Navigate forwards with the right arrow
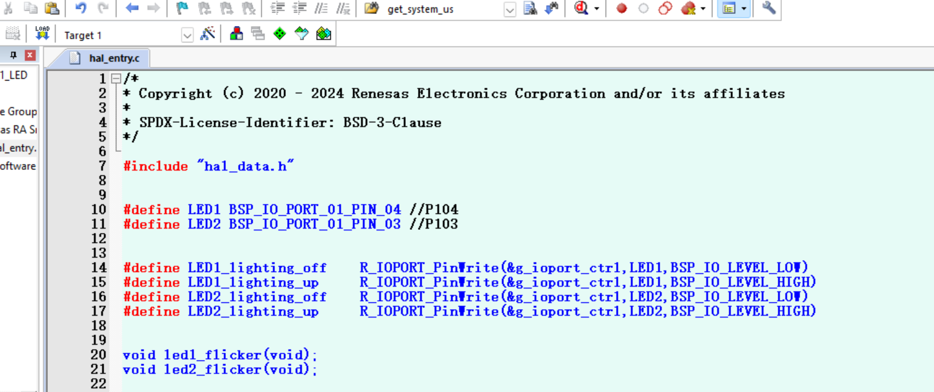The width and height of the screenshot is (934, 392). pyautogui.click(x=153, y=8)
